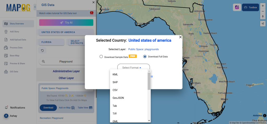Click the Playground search field
The image size is (267, 124).
click(66, 62)
